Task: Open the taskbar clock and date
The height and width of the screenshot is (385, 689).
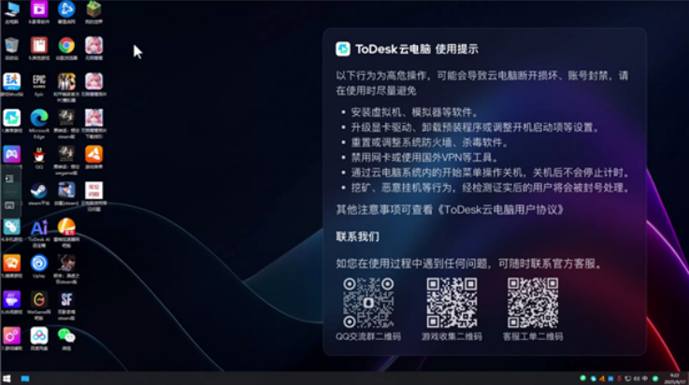Action: (x=674, y=378)
